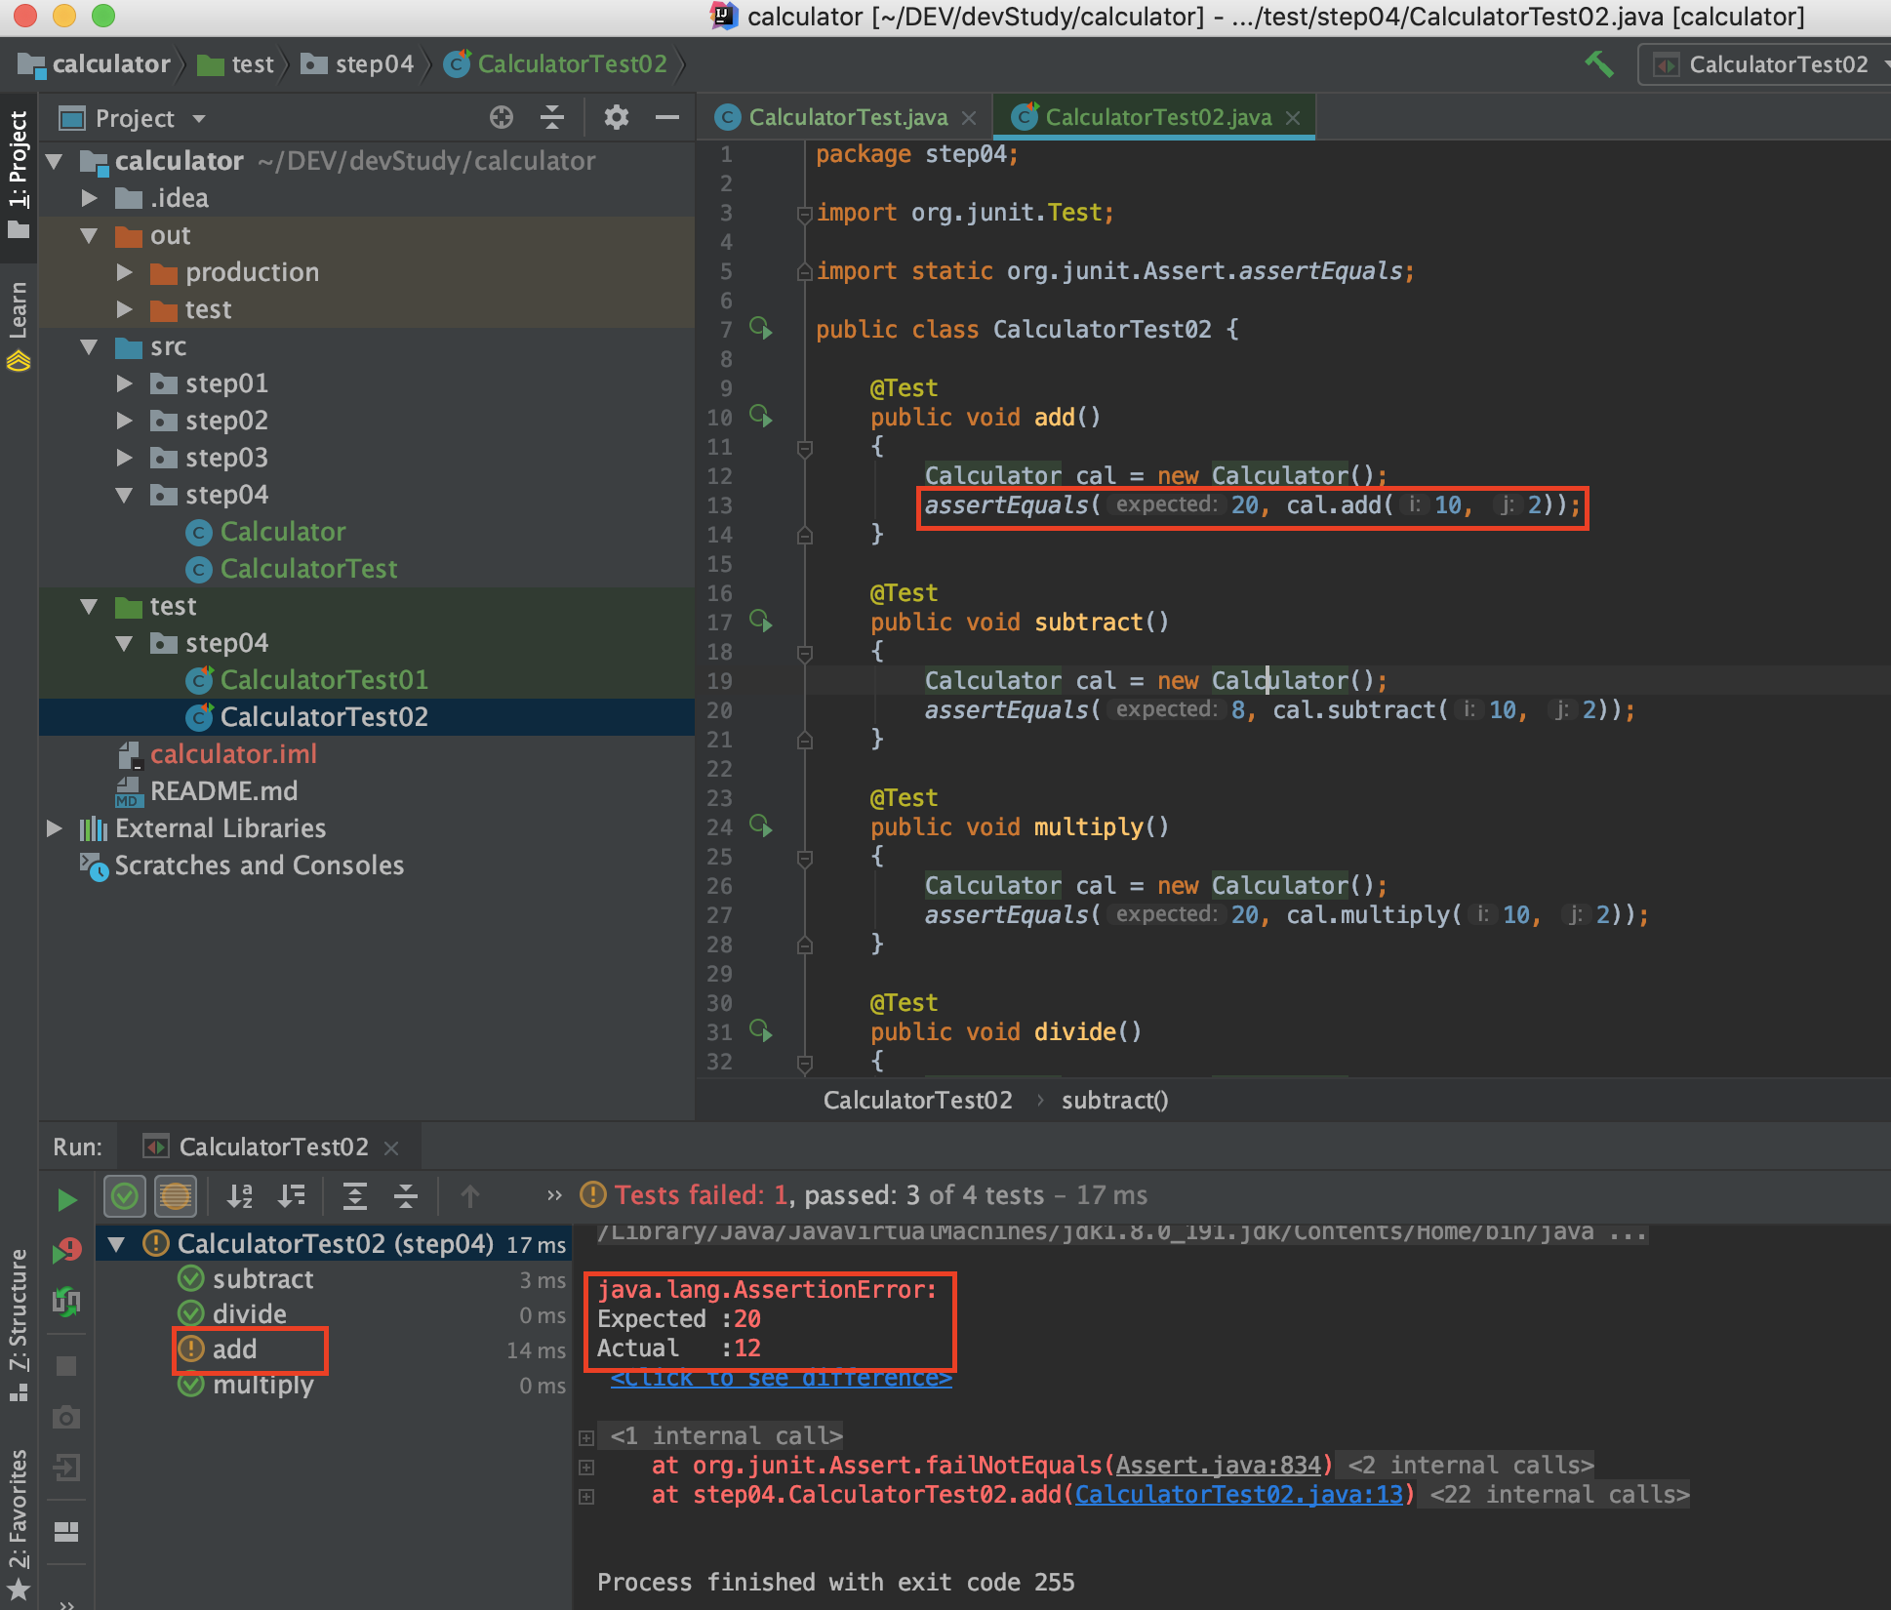The image size is (1891, 1610).
Task: Click the CalculatorTest02.java:13 stack trace link
Action: click(1239, 1495)
